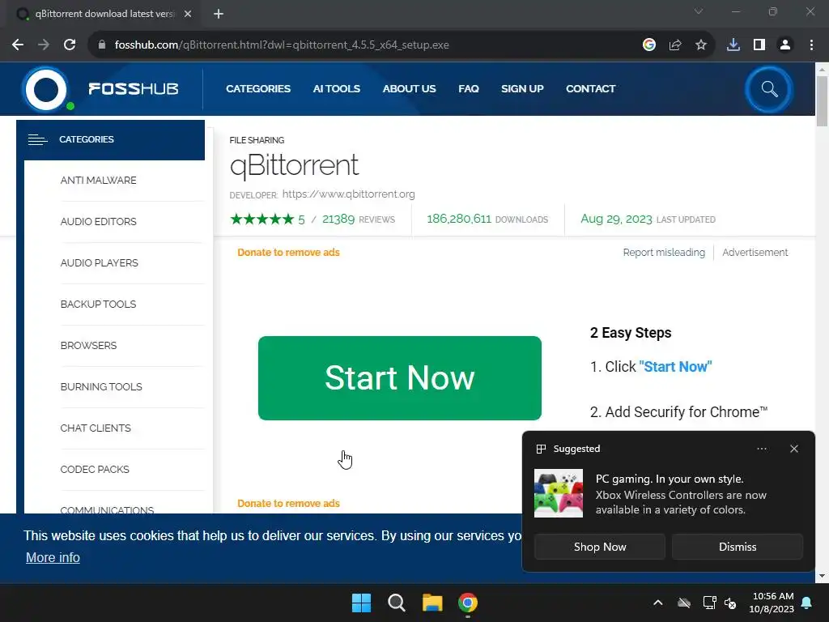
Task: Click the green Start Now ad button
Action: [400, 378]
